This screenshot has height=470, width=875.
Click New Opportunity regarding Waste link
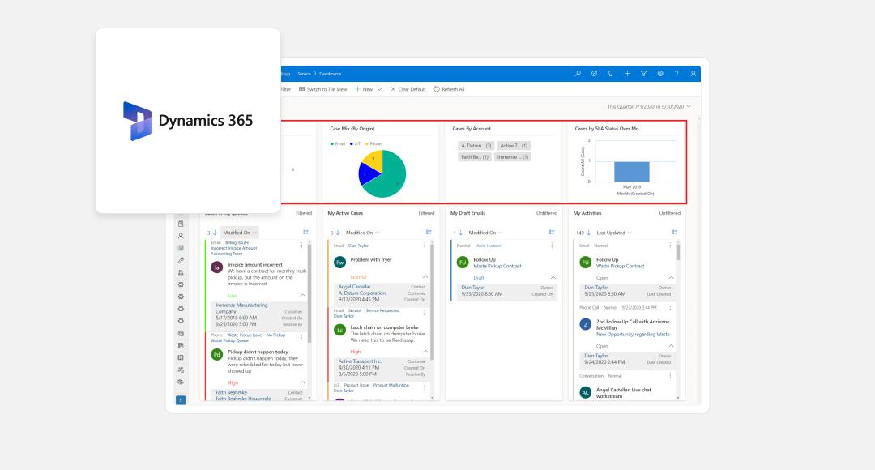coord(633,335)
